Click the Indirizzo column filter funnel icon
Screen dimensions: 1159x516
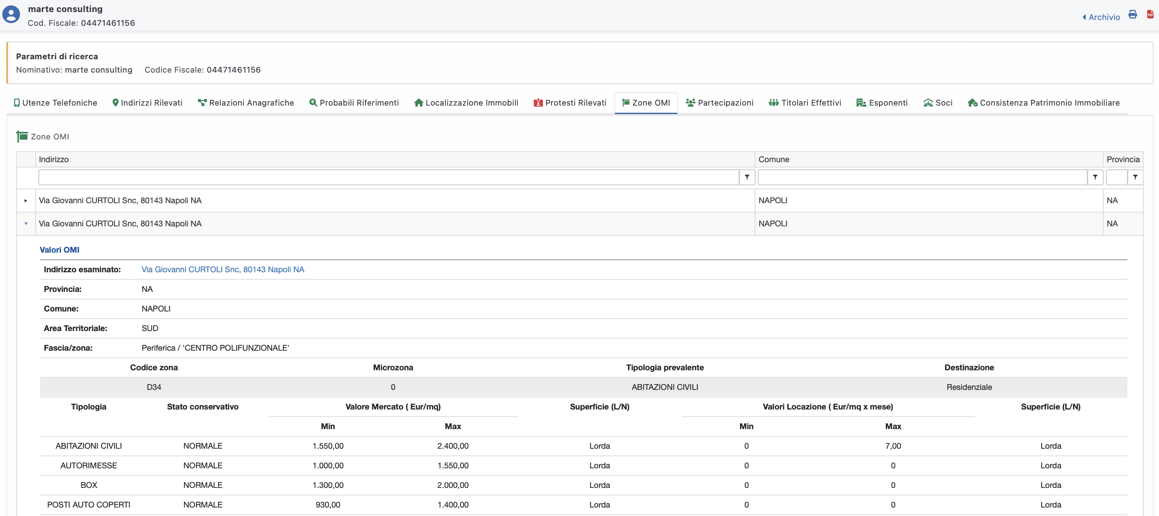747,177
